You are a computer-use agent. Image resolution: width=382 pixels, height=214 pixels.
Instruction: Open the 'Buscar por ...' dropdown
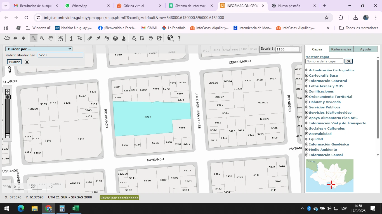tap(39, 49)
